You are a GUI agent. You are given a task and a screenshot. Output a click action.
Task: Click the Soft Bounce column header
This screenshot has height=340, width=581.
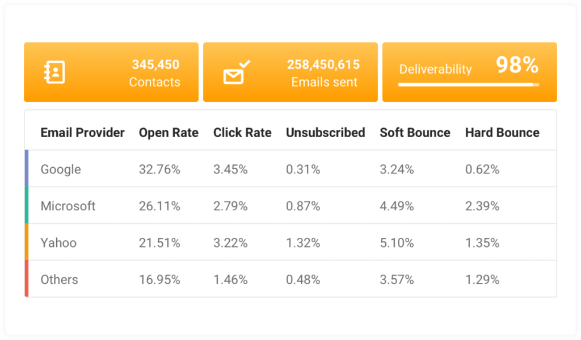tap(415, 133)
